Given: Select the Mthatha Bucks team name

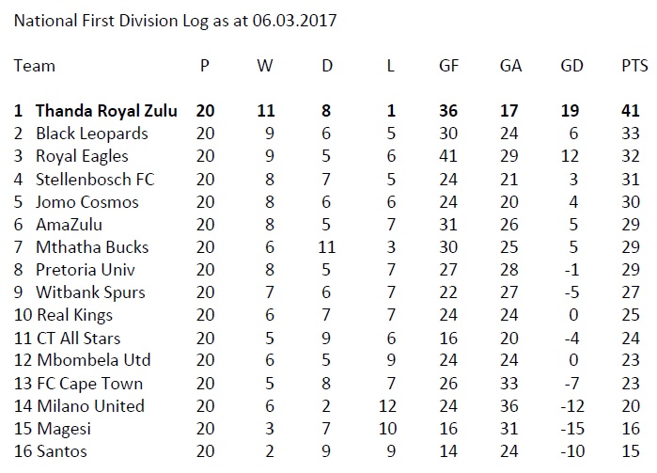Looking at the screenshot, I should point(91,247).
